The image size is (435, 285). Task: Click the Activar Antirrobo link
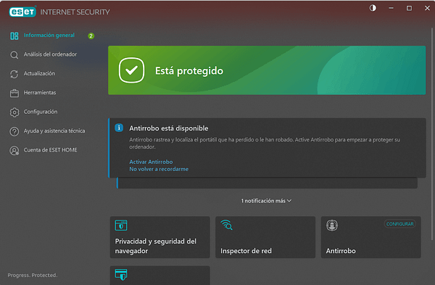(151, 162)
